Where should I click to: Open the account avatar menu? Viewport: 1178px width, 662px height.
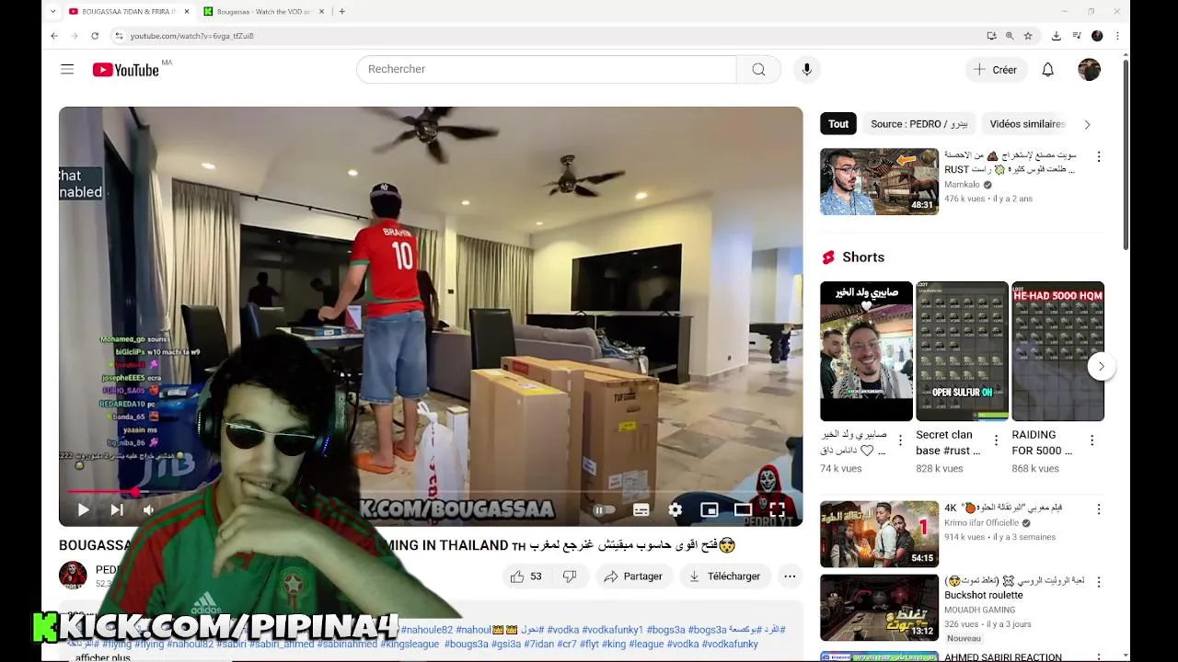(x=1089, y=69)
